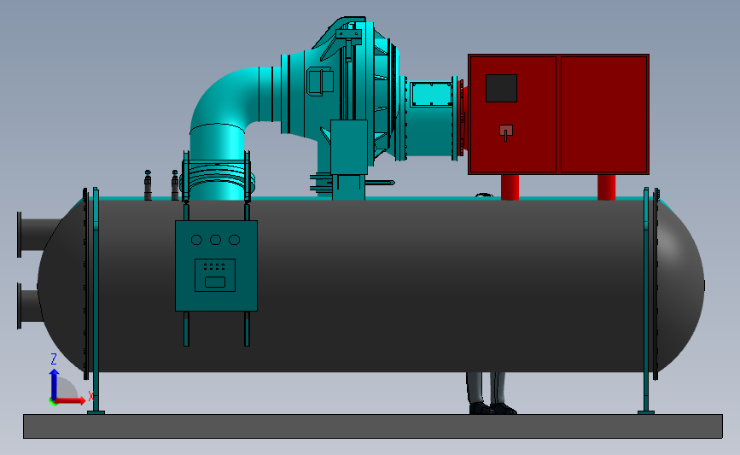Select the gray base plate
Screen dimensions: 740x455
[x=373, y=426]
